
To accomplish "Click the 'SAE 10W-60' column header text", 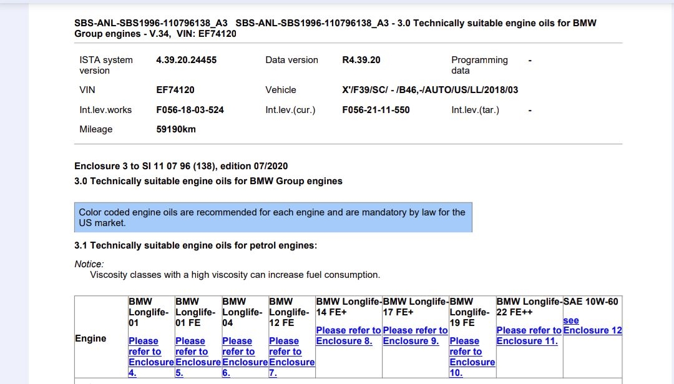I will [590, 302].
